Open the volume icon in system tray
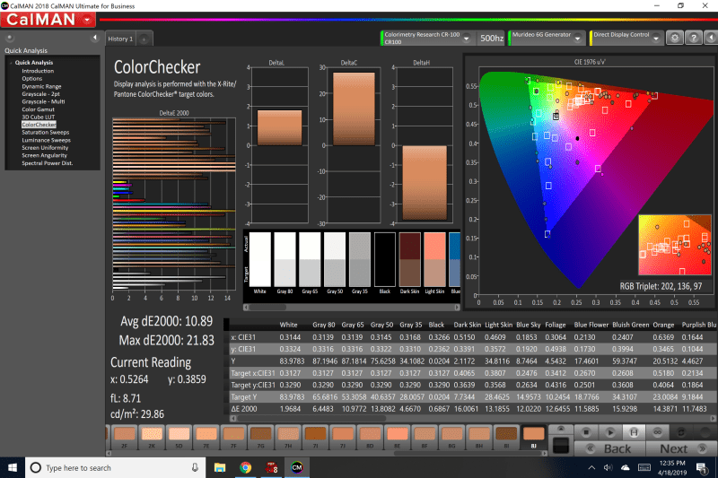The width and height of the screenshot is (718, 478). click(x=608, y=467)
